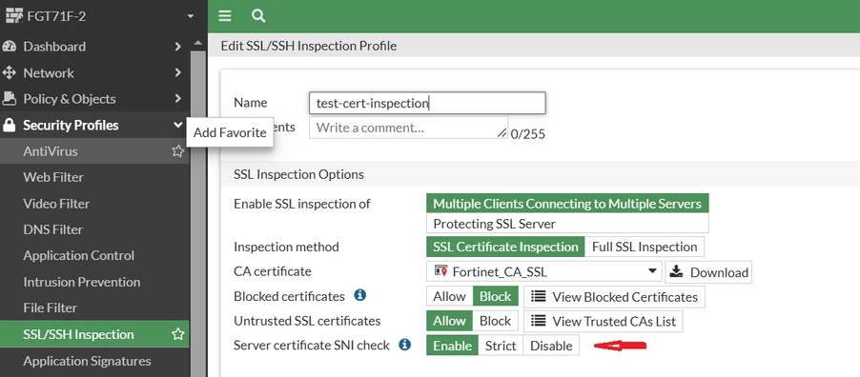This screenshot has height=377, width=860.
Task: Select Protecting SSL Server option
Action: tap(567, 224)
